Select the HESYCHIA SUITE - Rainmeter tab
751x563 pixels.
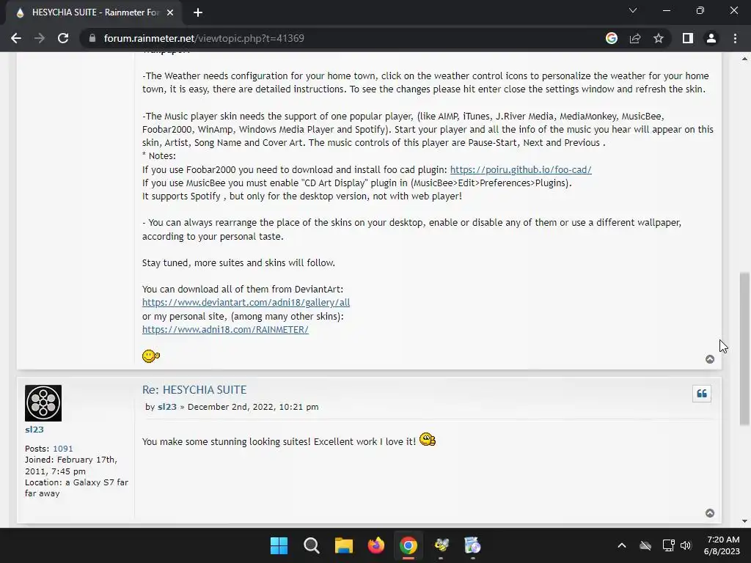pos(93,12)
